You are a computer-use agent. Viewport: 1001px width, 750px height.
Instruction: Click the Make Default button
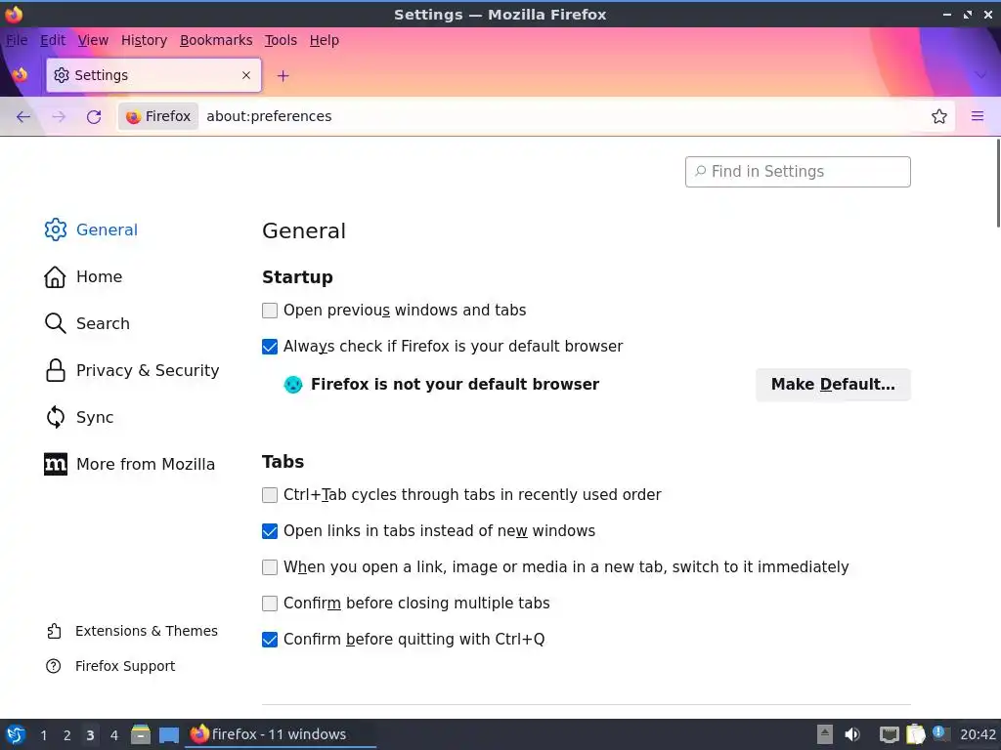tap(833, 385)
